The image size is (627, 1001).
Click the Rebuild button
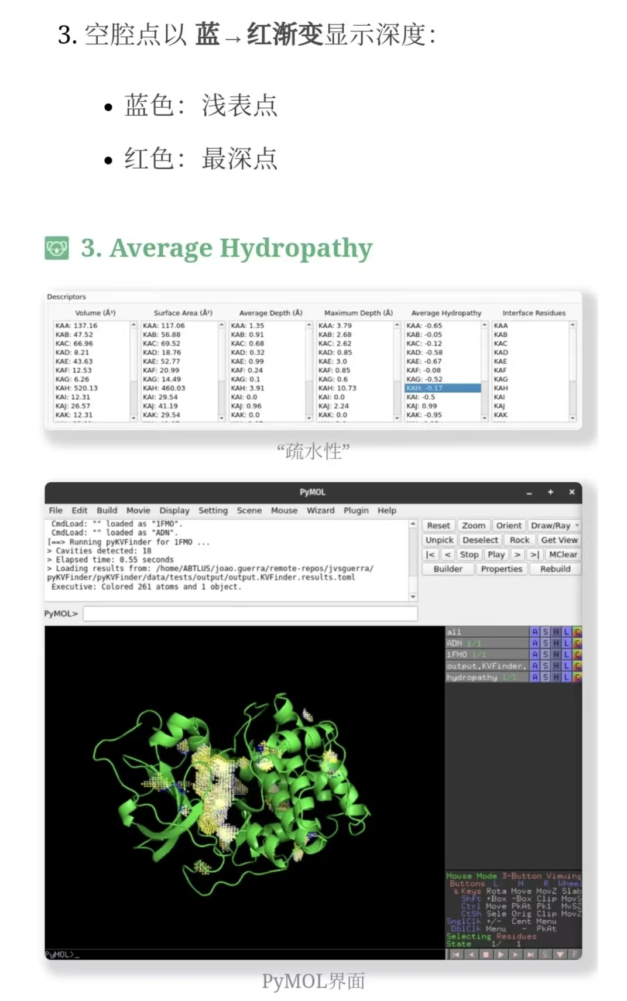click(x=555, y=568)
